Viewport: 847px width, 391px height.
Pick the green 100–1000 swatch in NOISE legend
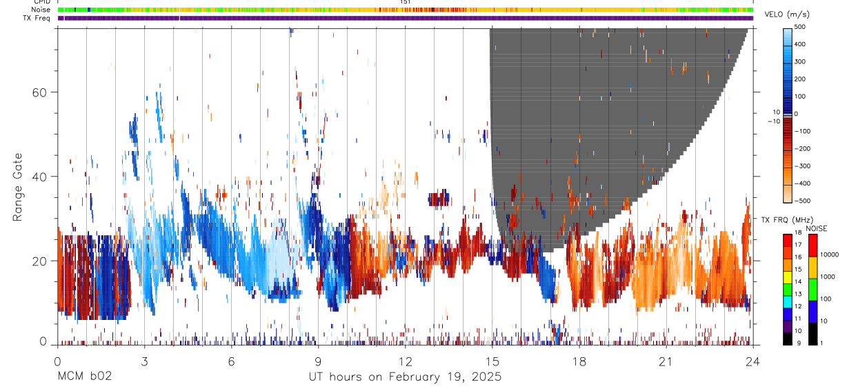(x=812, y=289)
